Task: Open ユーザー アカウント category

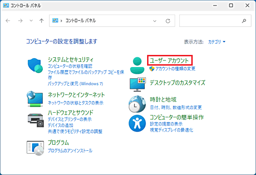Action: 169,61
